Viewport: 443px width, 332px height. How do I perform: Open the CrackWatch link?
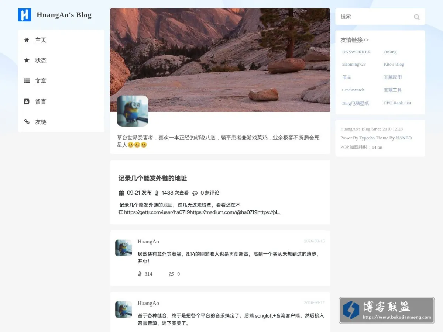coord(353,90)
